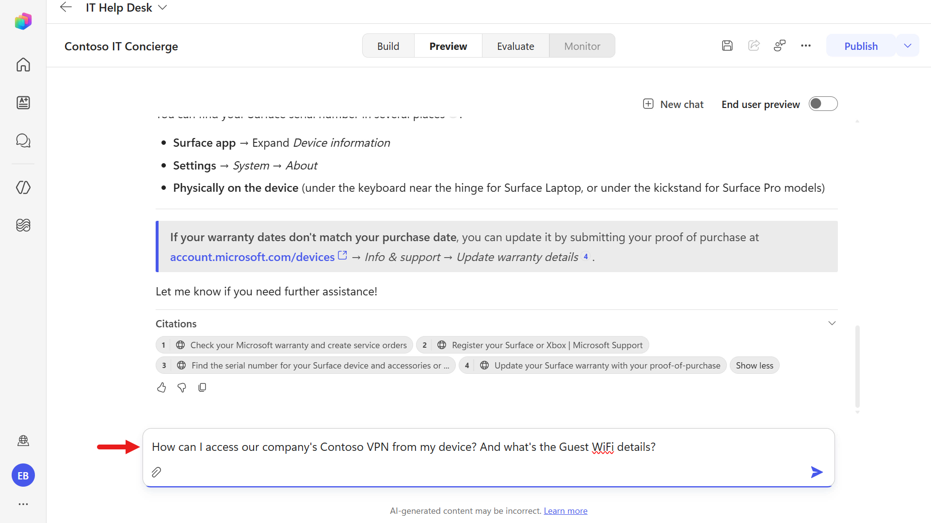Start a New chat
931x523 pixels.
(673, 104)
